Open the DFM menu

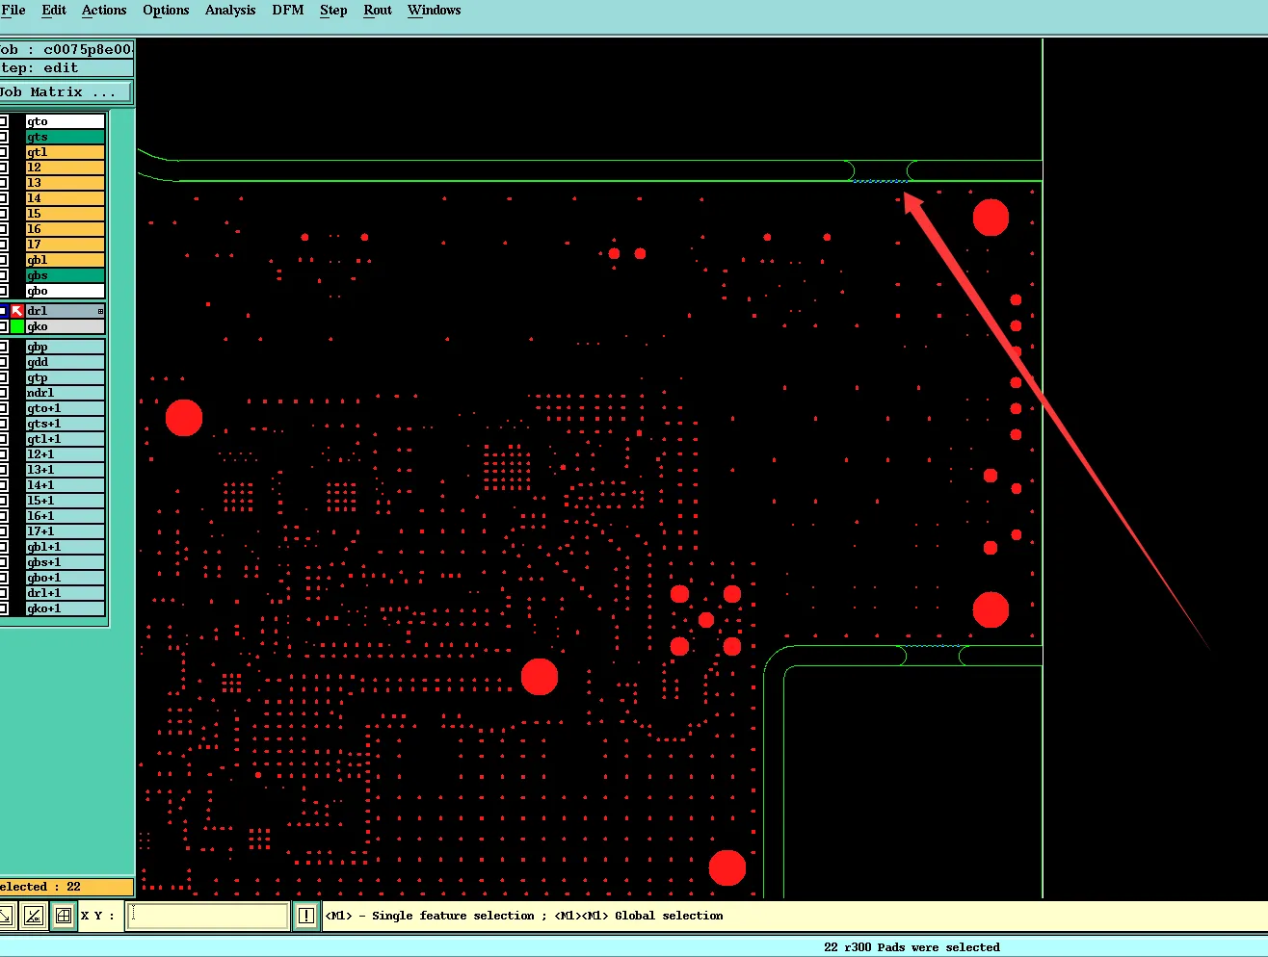click(288, 10)
